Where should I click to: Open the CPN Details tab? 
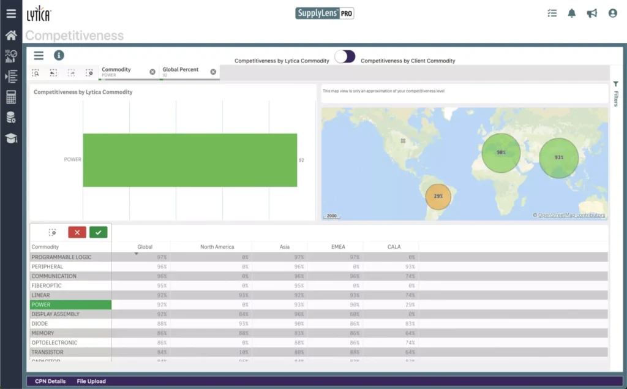tap(50, 381)
